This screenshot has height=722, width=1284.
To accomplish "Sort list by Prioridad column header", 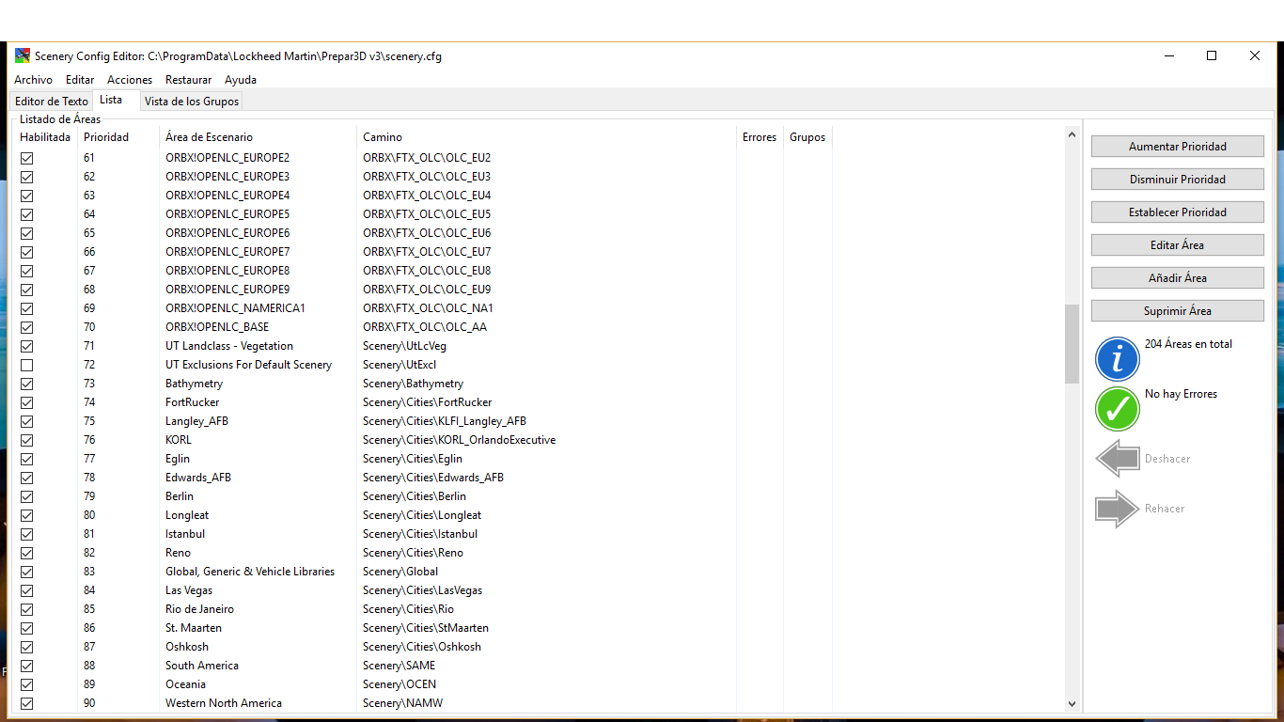I will (106, 137).
